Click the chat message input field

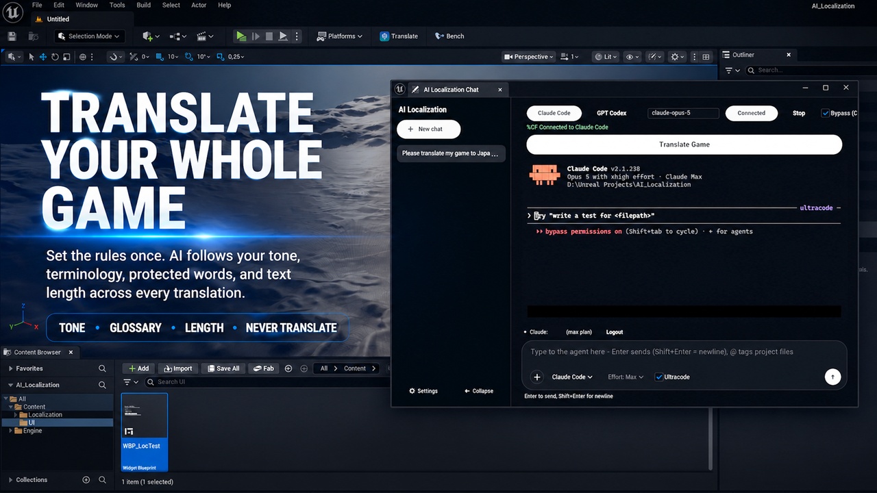click(684, 352)
